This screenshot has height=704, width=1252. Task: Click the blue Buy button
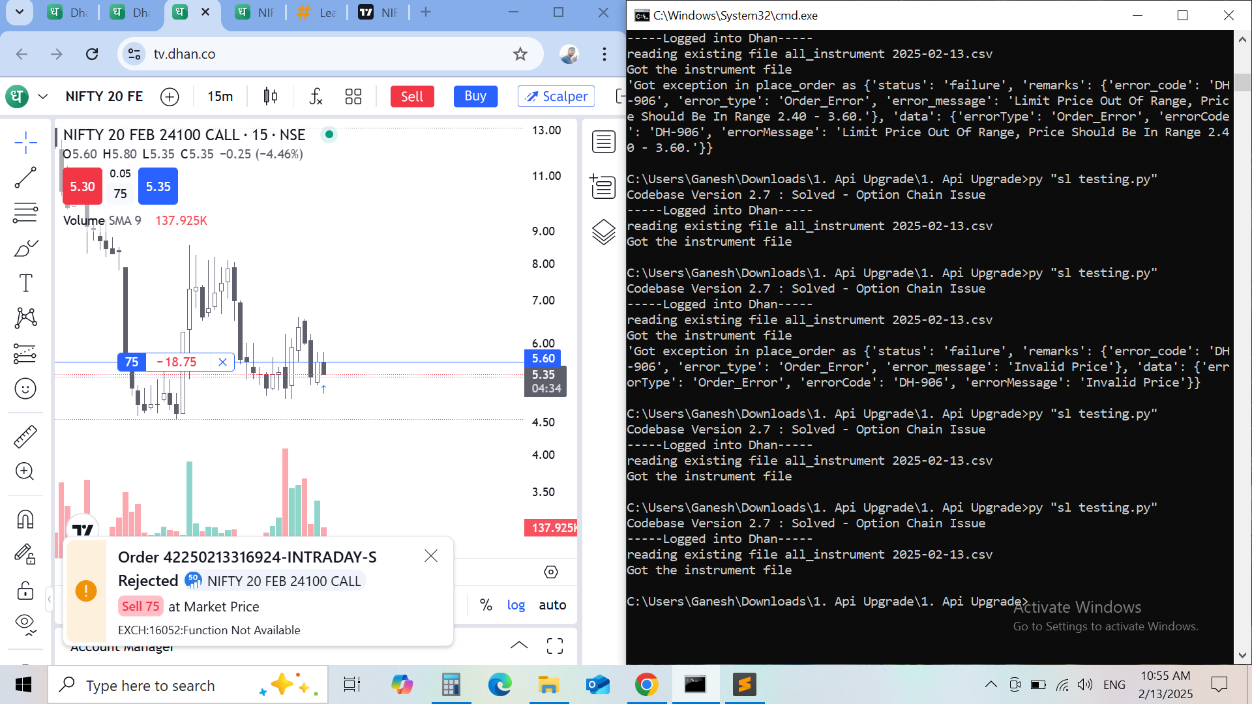475,96
